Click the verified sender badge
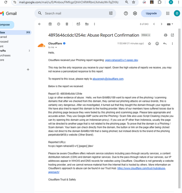This screenshot has width=182, height=193. (64, 44)
